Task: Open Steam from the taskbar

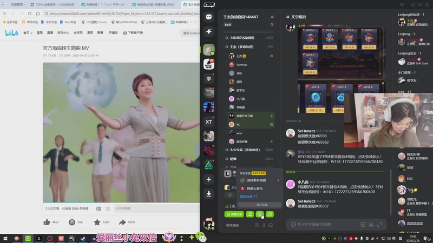Action: tap(83, 238)
